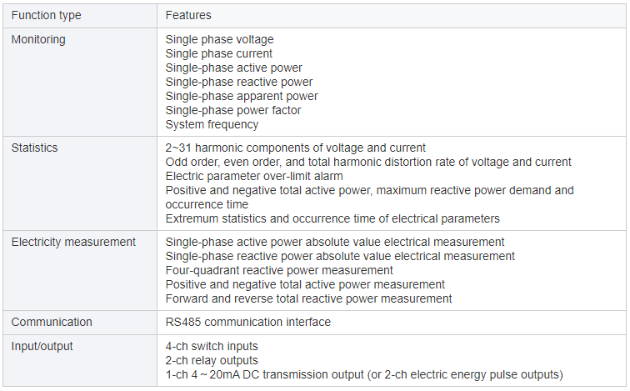Click 'Single phase current' line
This screenshot has height=391, width=630.
coord(219,53)
